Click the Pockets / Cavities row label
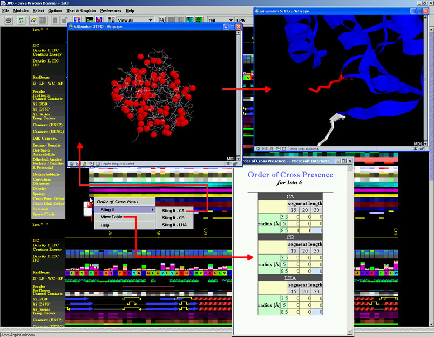This screenshot has height=337, width=434. tap(48, 163)
